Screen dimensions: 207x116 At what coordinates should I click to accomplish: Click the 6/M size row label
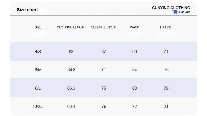[38, 70]
